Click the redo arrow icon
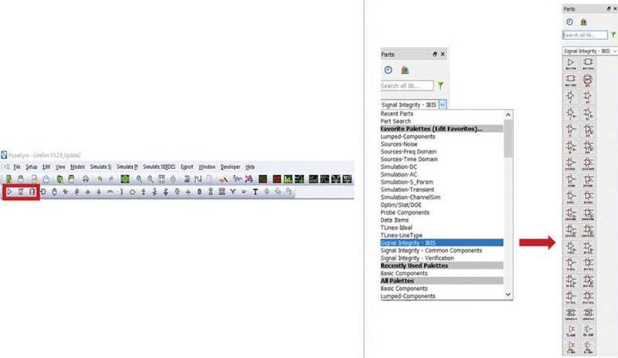This screenshot has width=618, height=358. pos(111,179)
